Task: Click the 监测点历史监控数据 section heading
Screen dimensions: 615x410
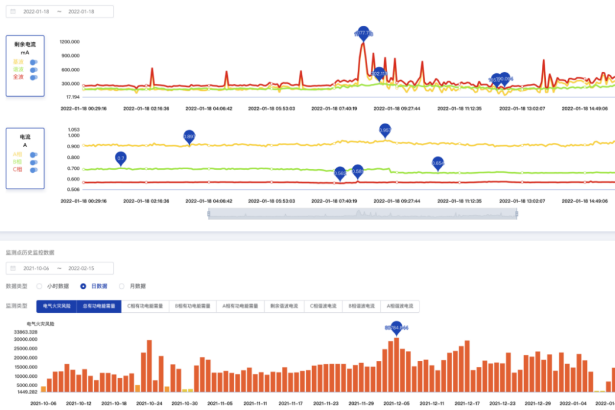Action: tap(30, 252)
